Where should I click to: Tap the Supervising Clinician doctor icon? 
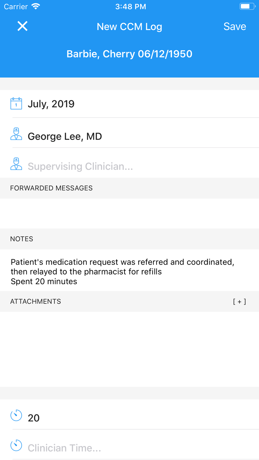tap(16, 164)
